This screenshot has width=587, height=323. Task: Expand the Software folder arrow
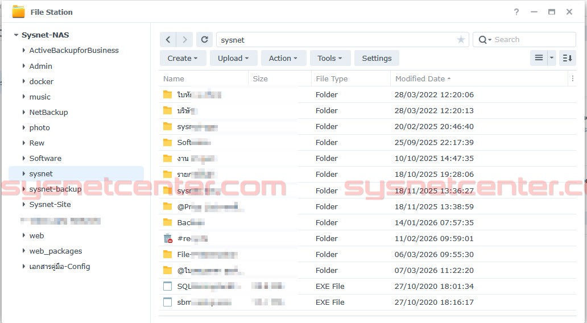point(23,158)
